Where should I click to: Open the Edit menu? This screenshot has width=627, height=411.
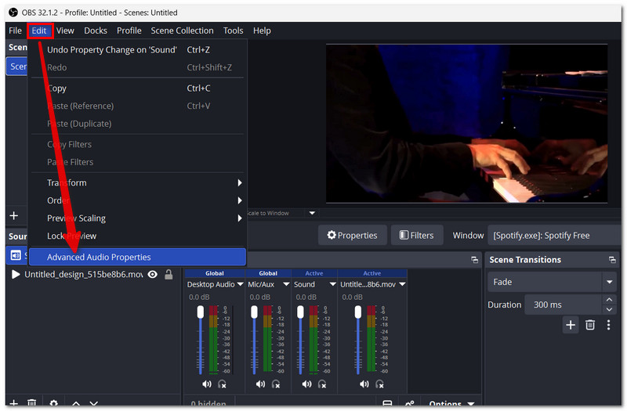(39, 31)
